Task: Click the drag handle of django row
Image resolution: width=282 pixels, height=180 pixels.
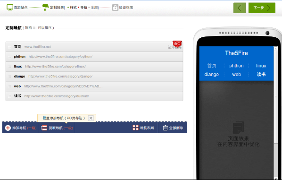Action: click(x=9, y=77)
